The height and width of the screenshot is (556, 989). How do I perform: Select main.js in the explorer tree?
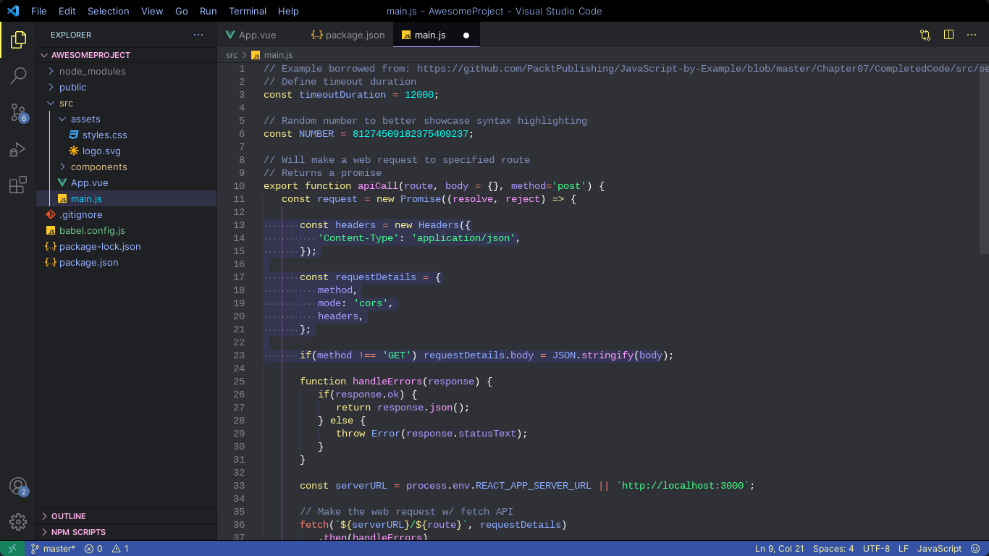[x=127, y=198]
